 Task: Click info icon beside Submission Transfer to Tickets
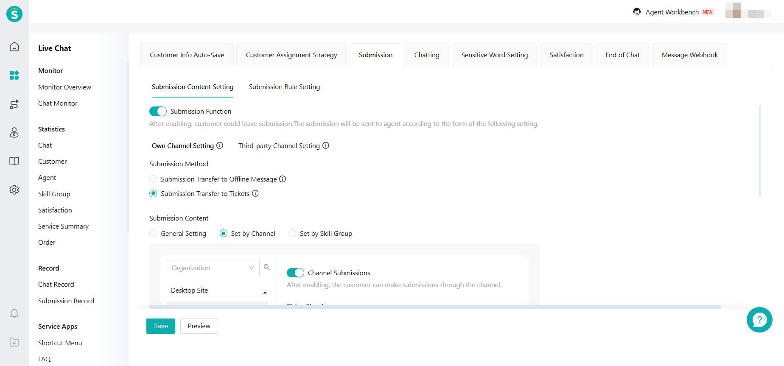[255, 193]
